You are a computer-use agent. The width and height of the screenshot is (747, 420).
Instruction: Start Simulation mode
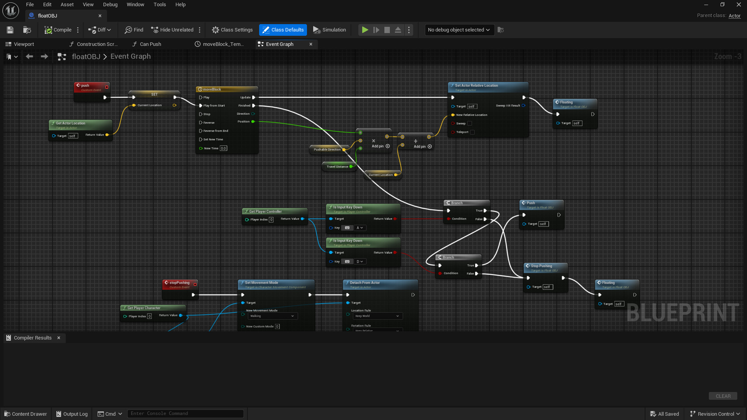click(330, 30)
